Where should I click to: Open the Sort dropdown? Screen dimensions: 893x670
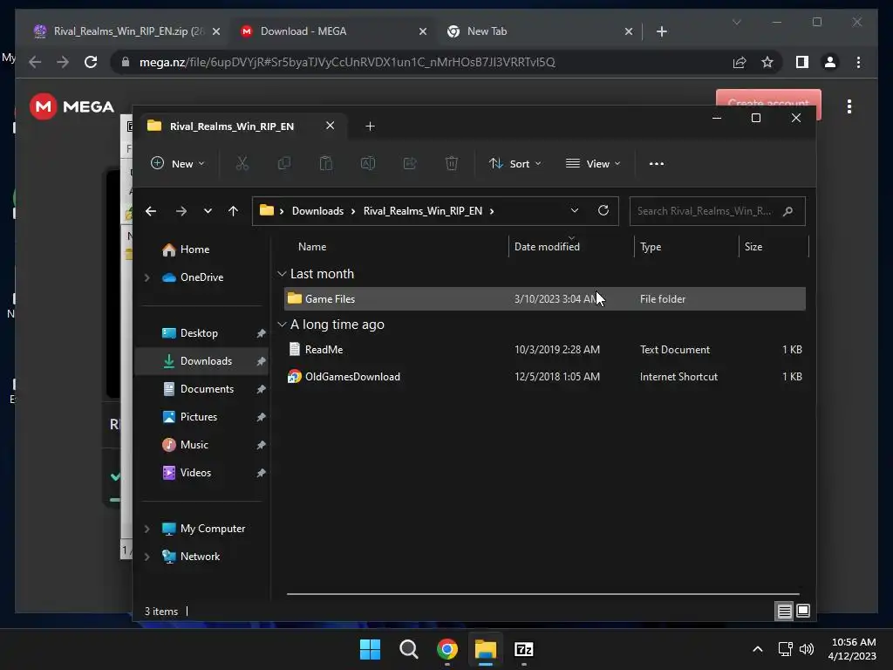(x=515, y=163)
